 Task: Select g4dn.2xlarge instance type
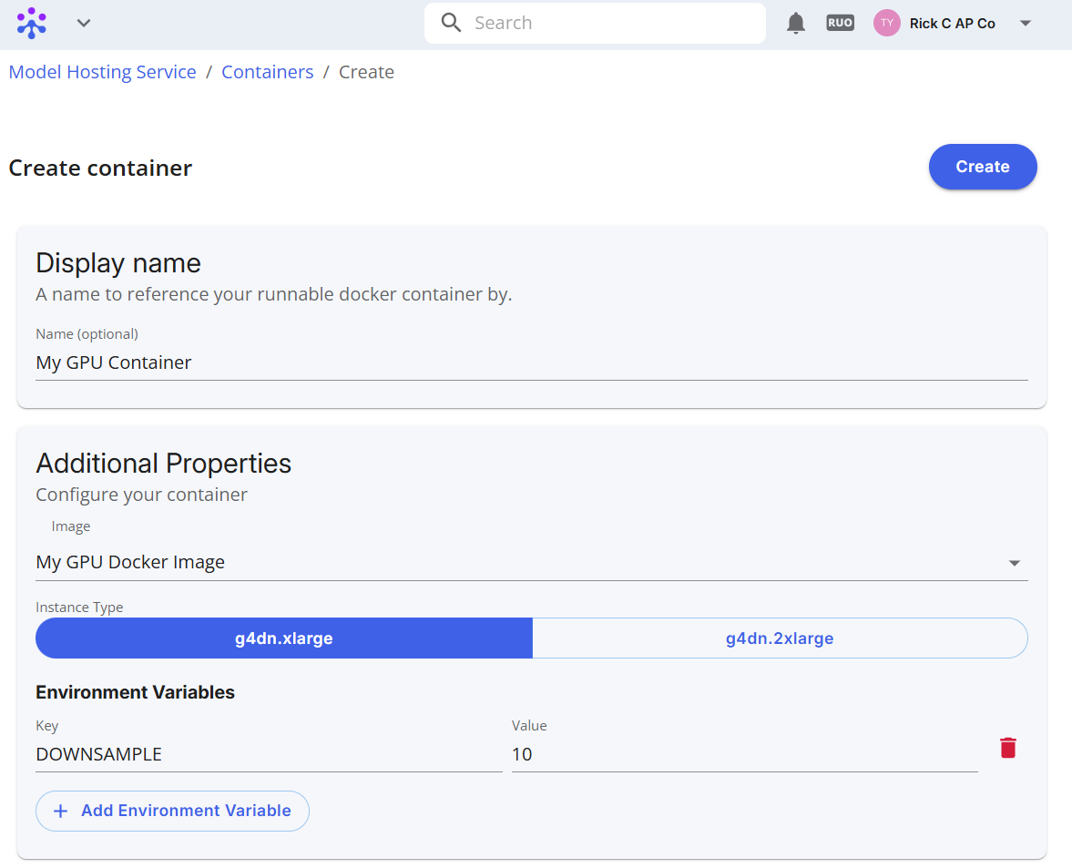tap(780, 638)
